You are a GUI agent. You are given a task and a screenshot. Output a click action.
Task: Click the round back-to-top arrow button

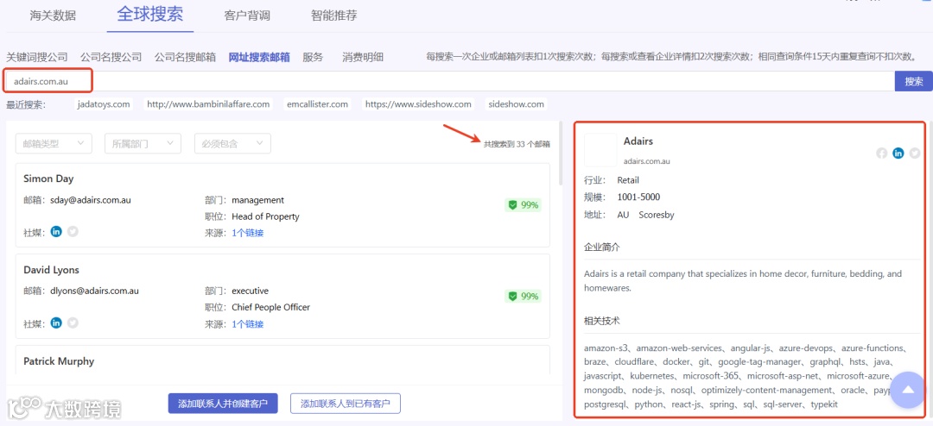[908, 390]
